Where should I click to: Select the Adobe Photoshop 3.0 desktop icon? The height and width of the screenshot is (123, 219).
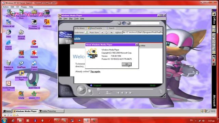coord(34,24)
